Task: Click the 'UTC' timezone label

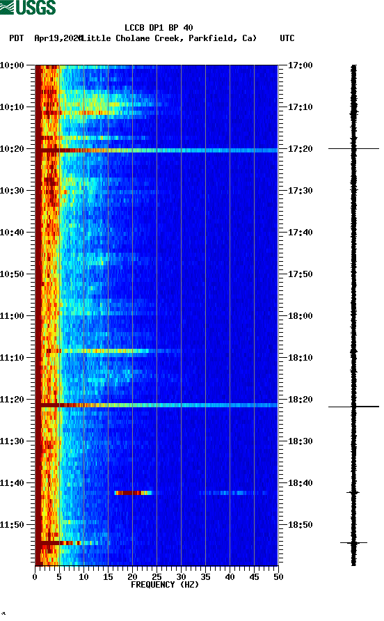Action: pyautogui.click(x=287, y=38)
